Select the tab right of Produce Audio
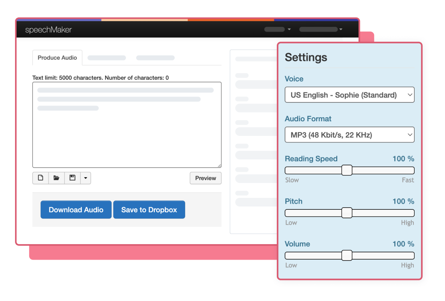 [x=107, y=58]
